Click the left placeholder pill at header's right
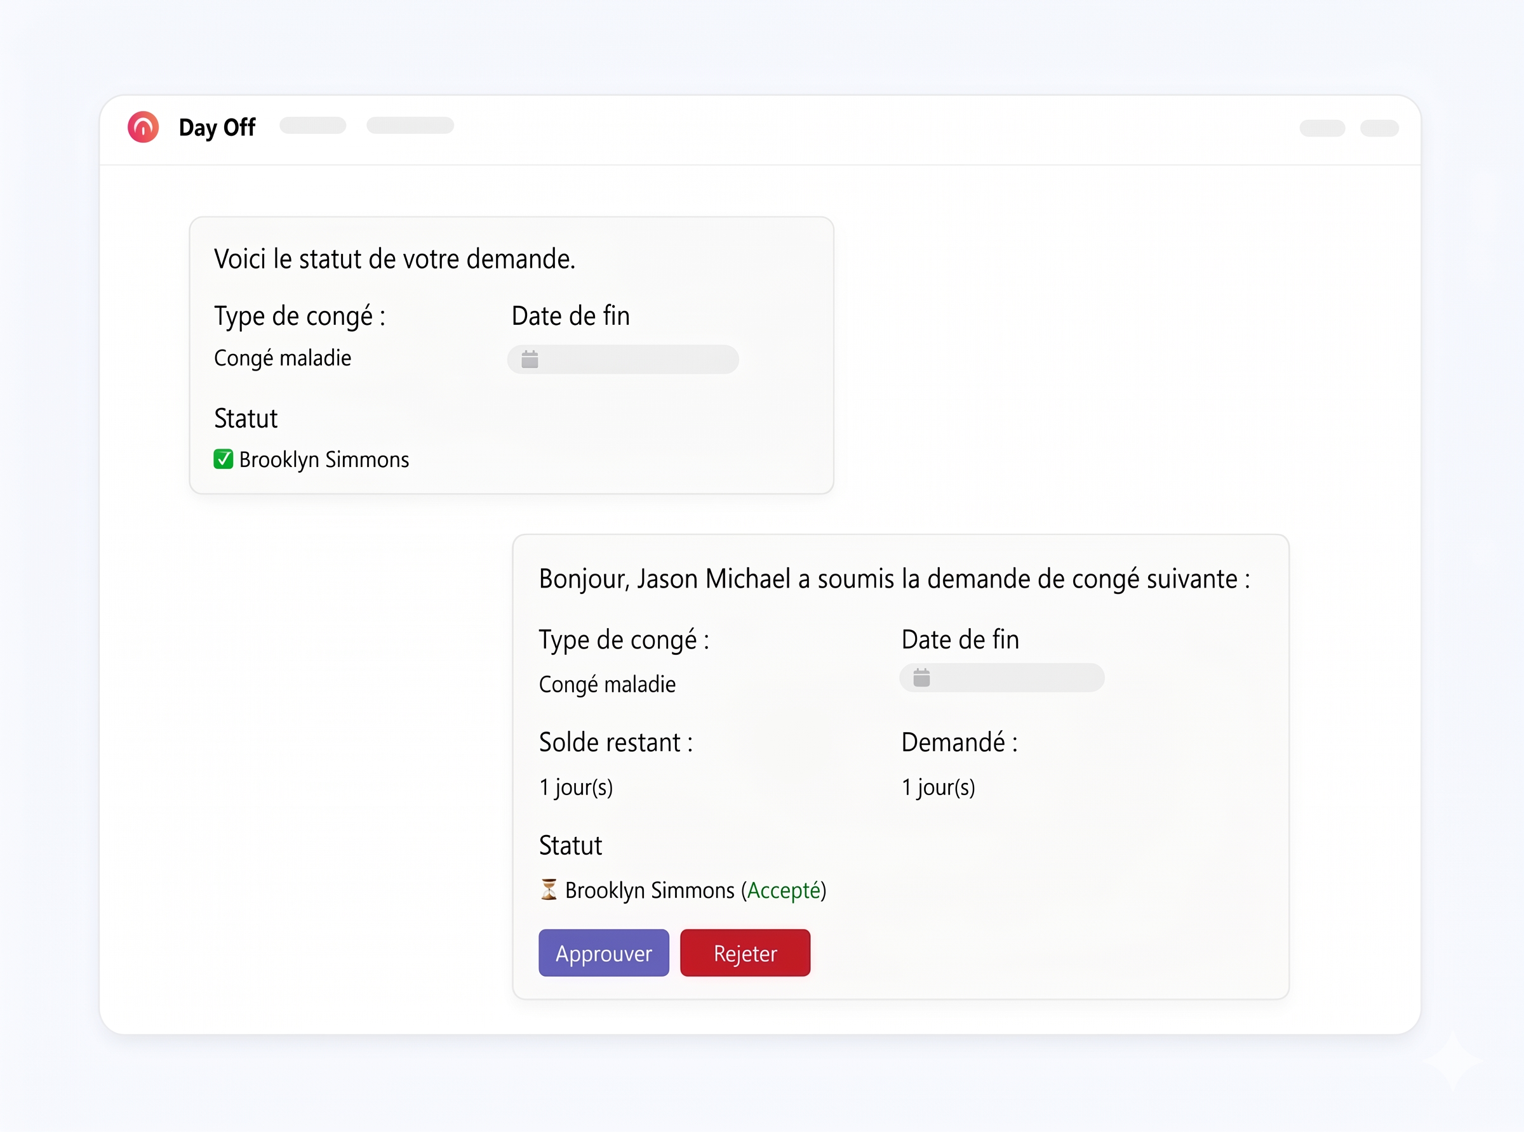The width and height of the screenshot is (1524, 1132). click(1322, 128)
